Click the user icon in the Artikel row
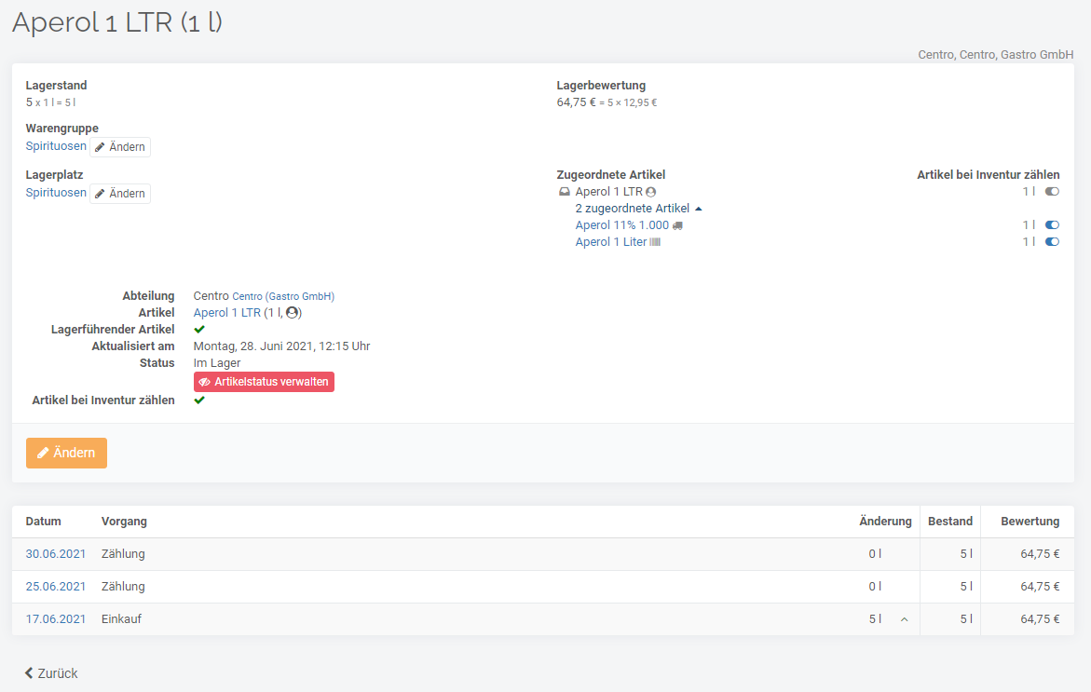1091x692 pixels. click(x=293, y=313)
